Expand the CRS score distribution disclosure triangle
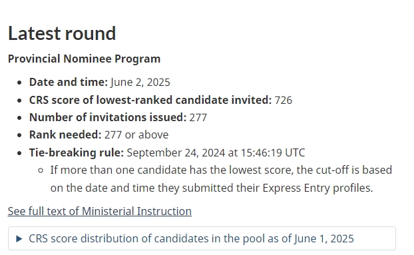 19,238
